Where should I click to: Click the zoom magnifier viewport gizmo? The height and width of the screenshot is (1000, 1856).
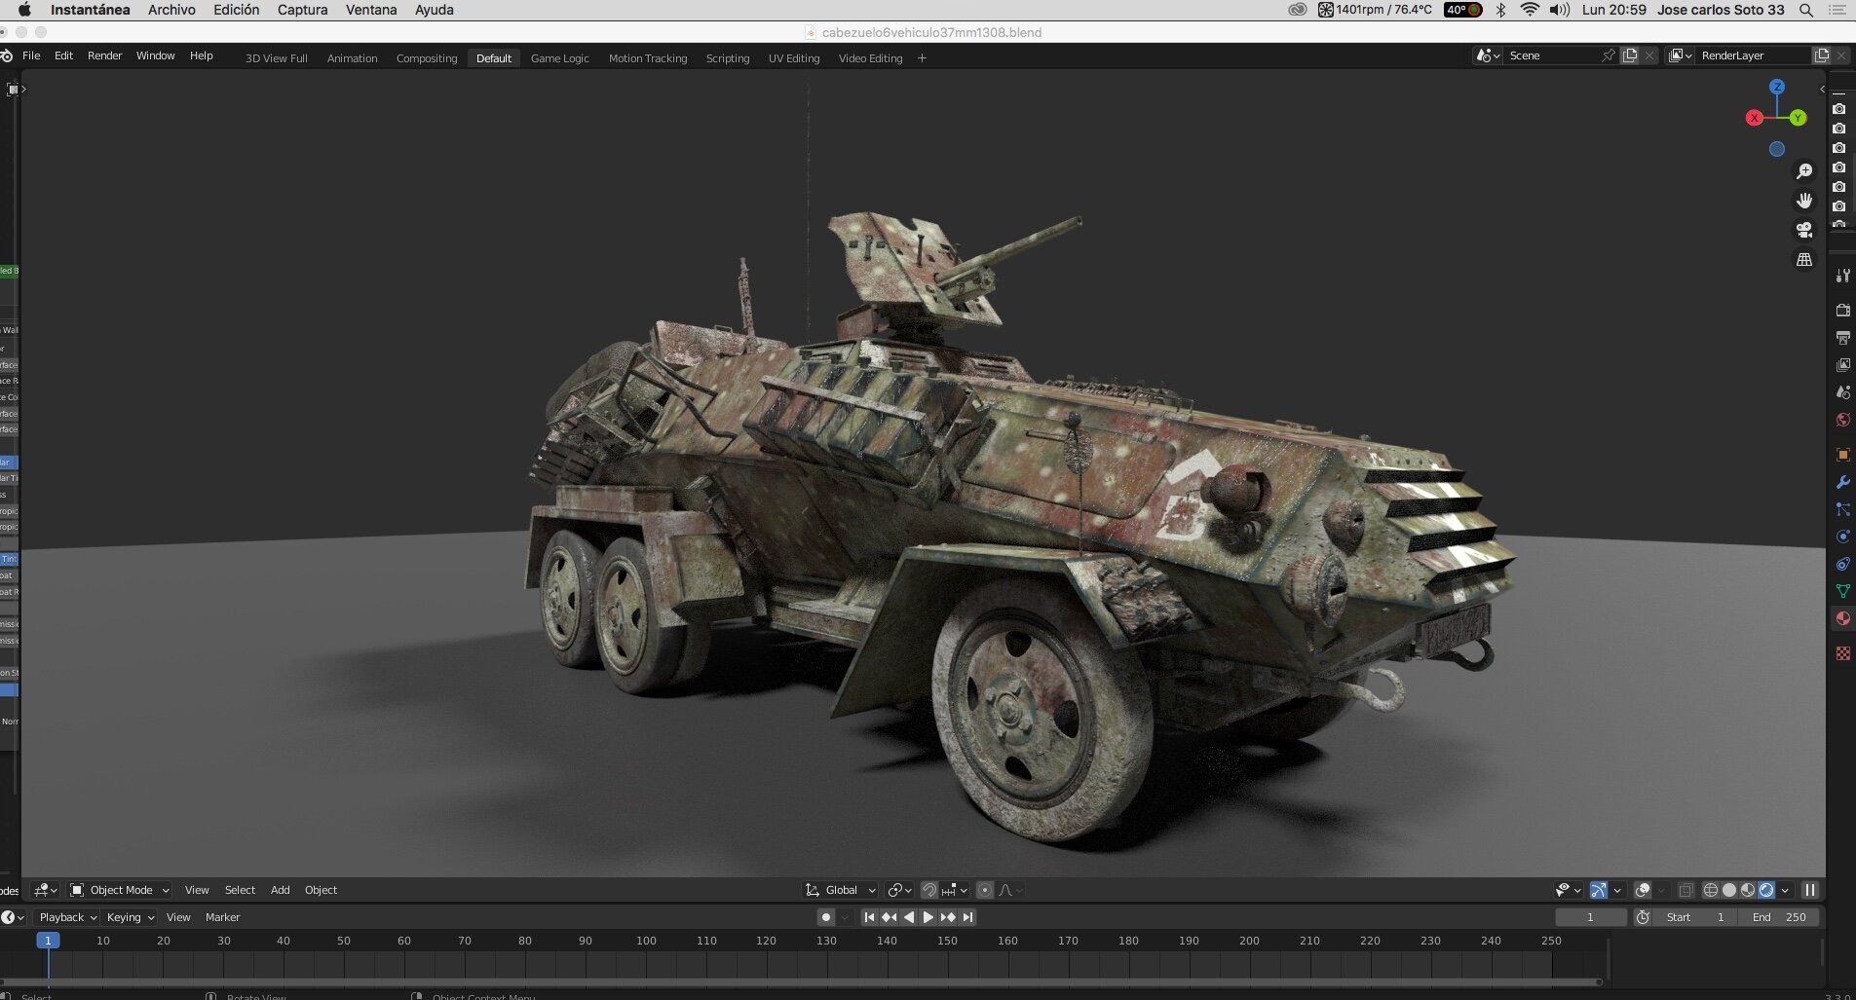tap(1804, 171)
